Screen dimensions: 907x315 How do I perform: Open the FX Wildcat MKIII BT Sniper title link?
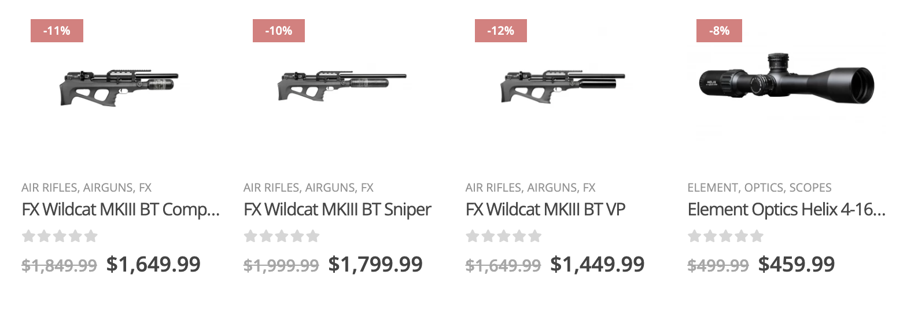[338, 210]
